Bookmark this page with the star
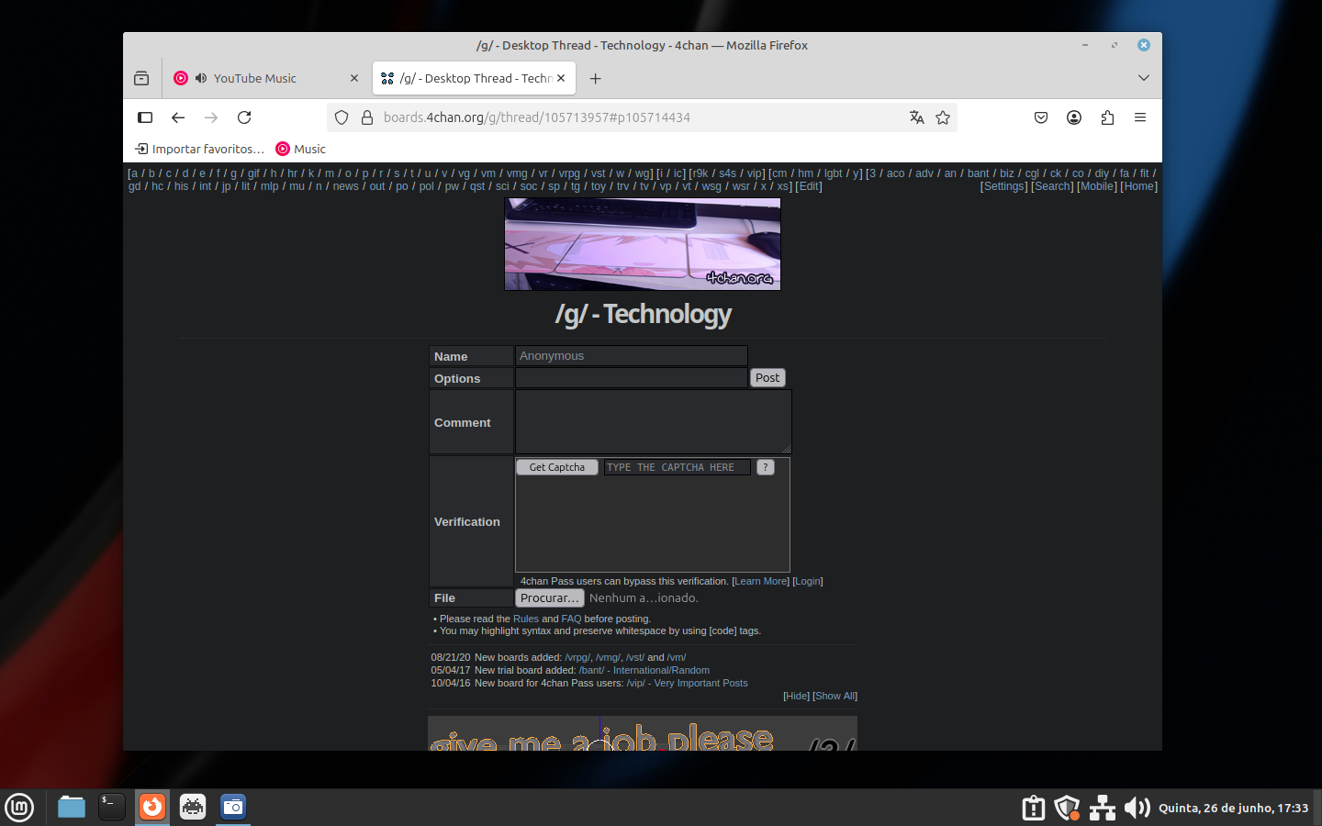1322x826 pixels. (943, 117)
